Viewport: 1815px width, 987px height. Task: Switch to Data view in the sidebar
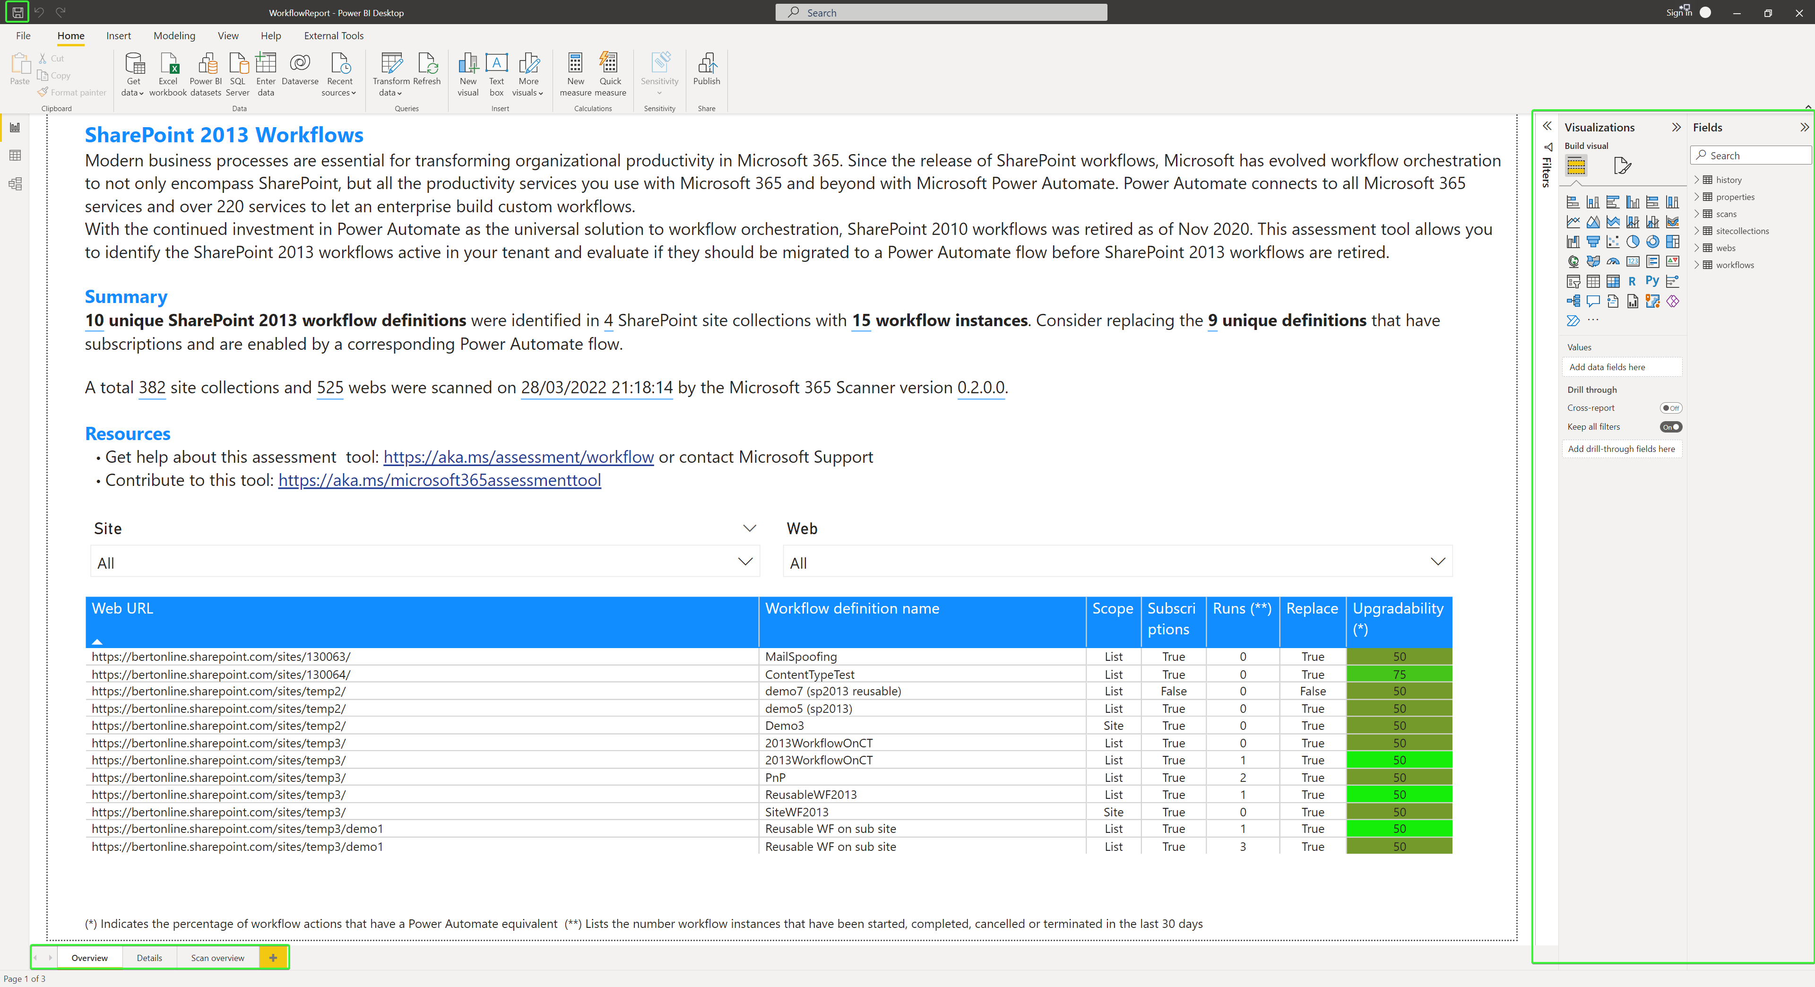point(16,156)
